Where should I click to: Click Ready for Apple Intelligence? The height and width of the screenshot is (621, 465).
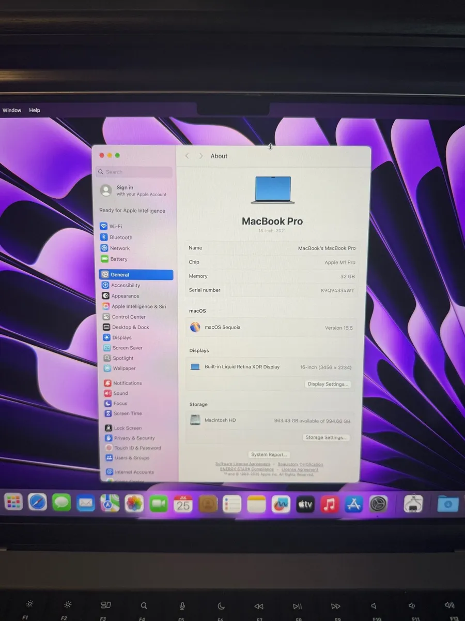tap(132, 211)
